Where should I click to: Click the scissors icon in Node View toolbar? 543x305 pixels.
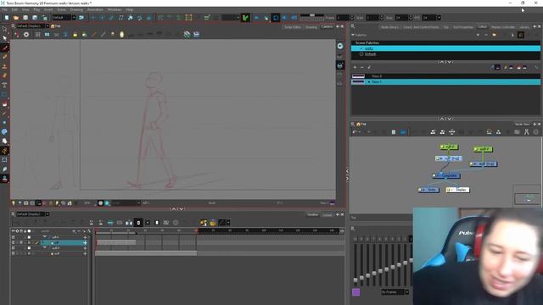click(x=526, y=132)
